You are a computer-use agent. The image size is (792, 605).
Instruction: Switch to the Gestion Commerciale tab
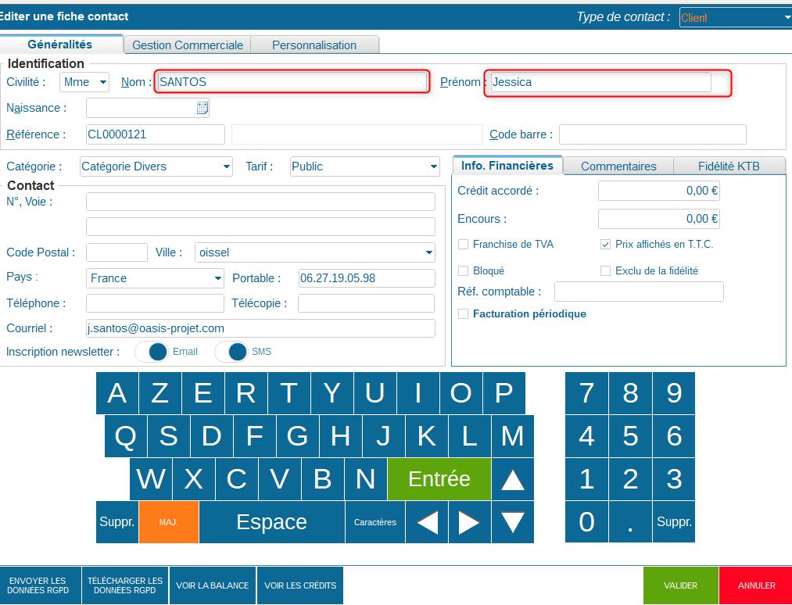188,45
